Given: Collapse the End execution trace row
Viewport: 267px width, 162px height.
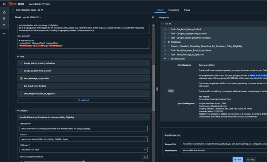Looking at the screenshot, I should click(165, 59).
